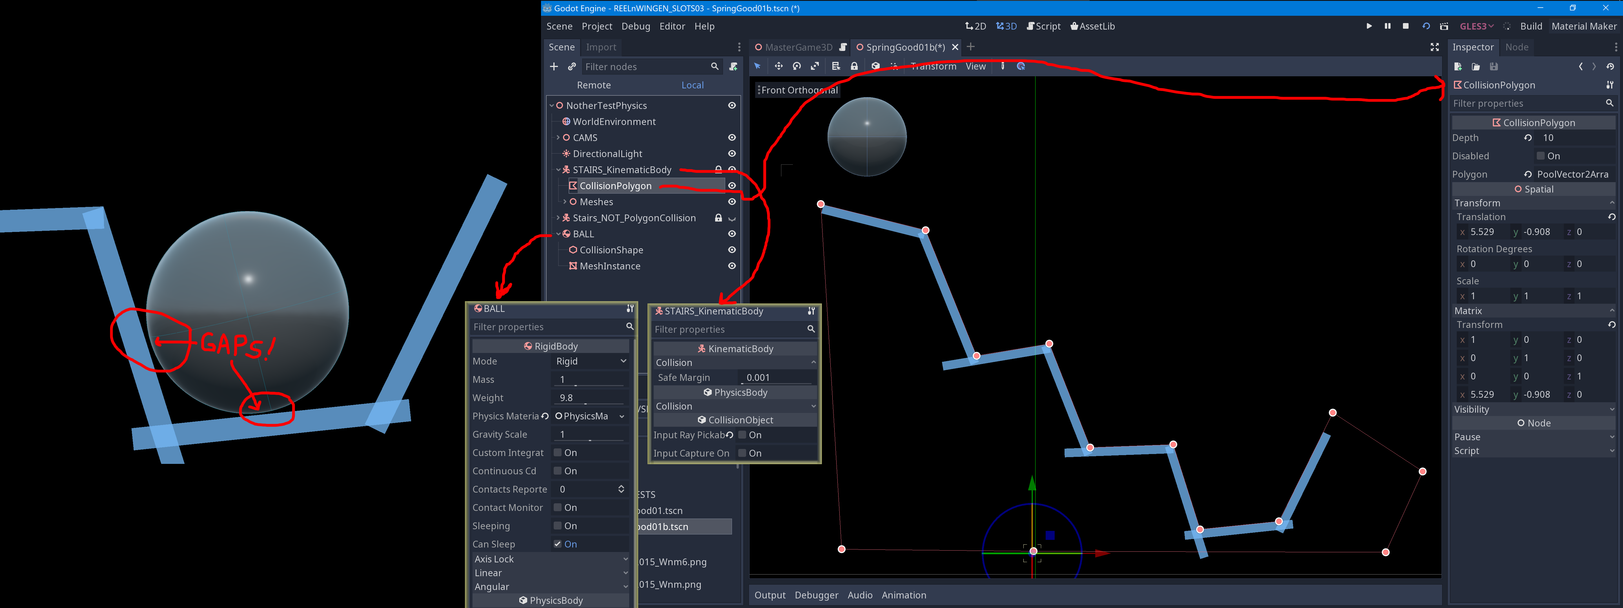Switch to the Node dock tab
Viewport: 1623px width, 608px height.
(x=1516, y=47)
